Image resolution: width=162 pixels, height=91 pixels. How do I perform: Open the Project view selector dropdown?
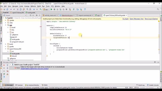15,15
